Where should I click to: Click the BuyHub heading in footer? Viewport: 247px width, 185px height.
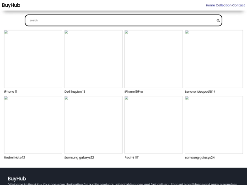tap(17, 179)
